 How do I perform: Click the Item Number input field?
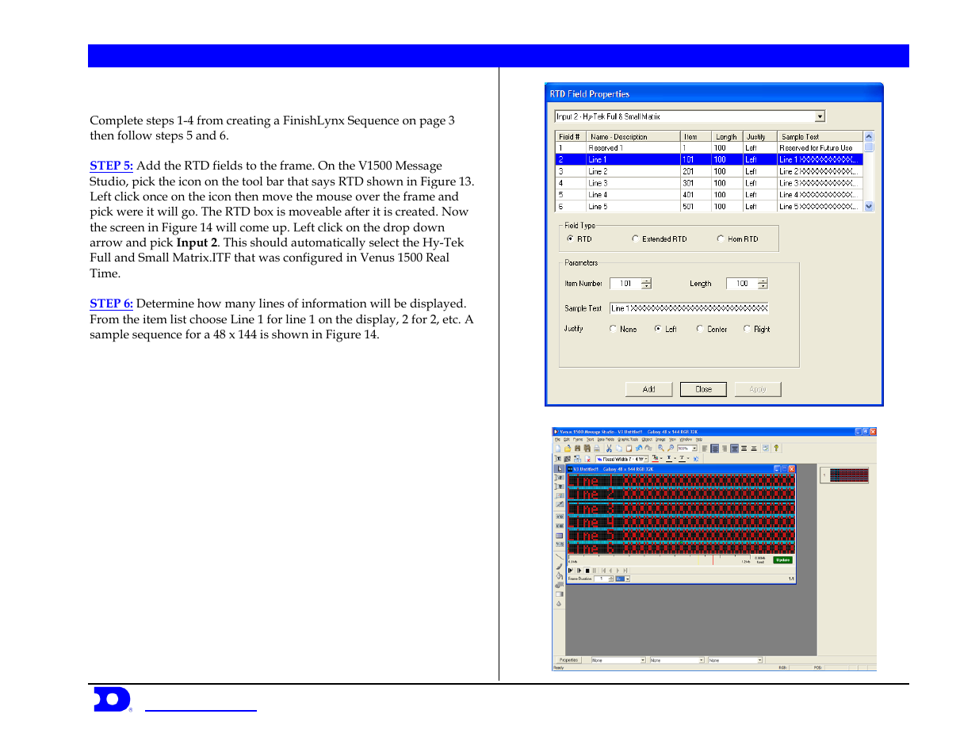pyautogui.click(x=625, y=284)
